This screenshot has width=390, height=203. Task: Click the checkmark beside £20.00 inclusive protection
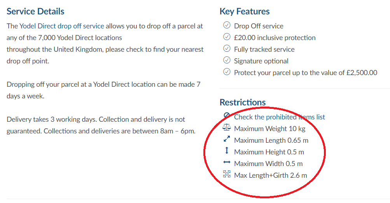click(227, 37)
